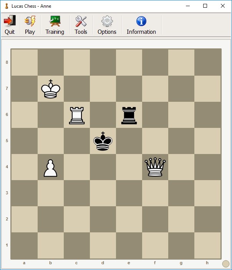Click the round indicator below the board

pyautogui.click(x=226, y=263)
